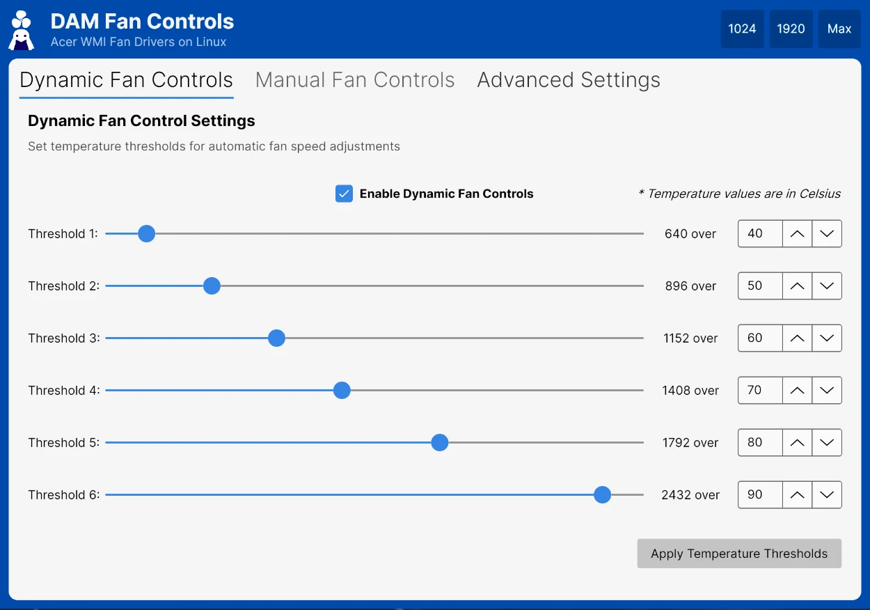Uncheck Enable Dynamic Fan Controls checkbox
This screenshot has width=870, height=610.
click(x=344, y=194)
